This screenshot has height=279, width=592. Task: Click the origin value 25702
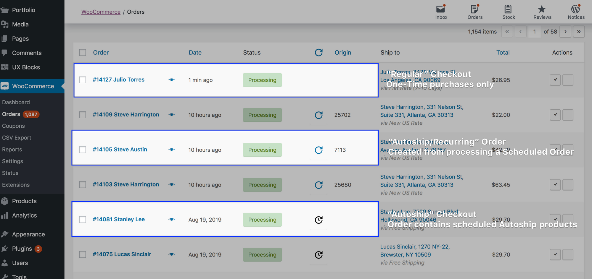(342, 115)
